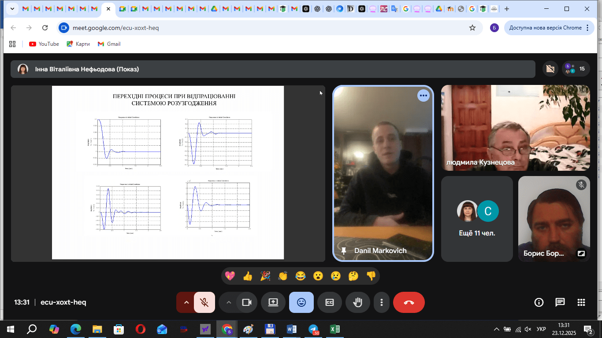Open more options three-dot menu

[x=382, y=302]
